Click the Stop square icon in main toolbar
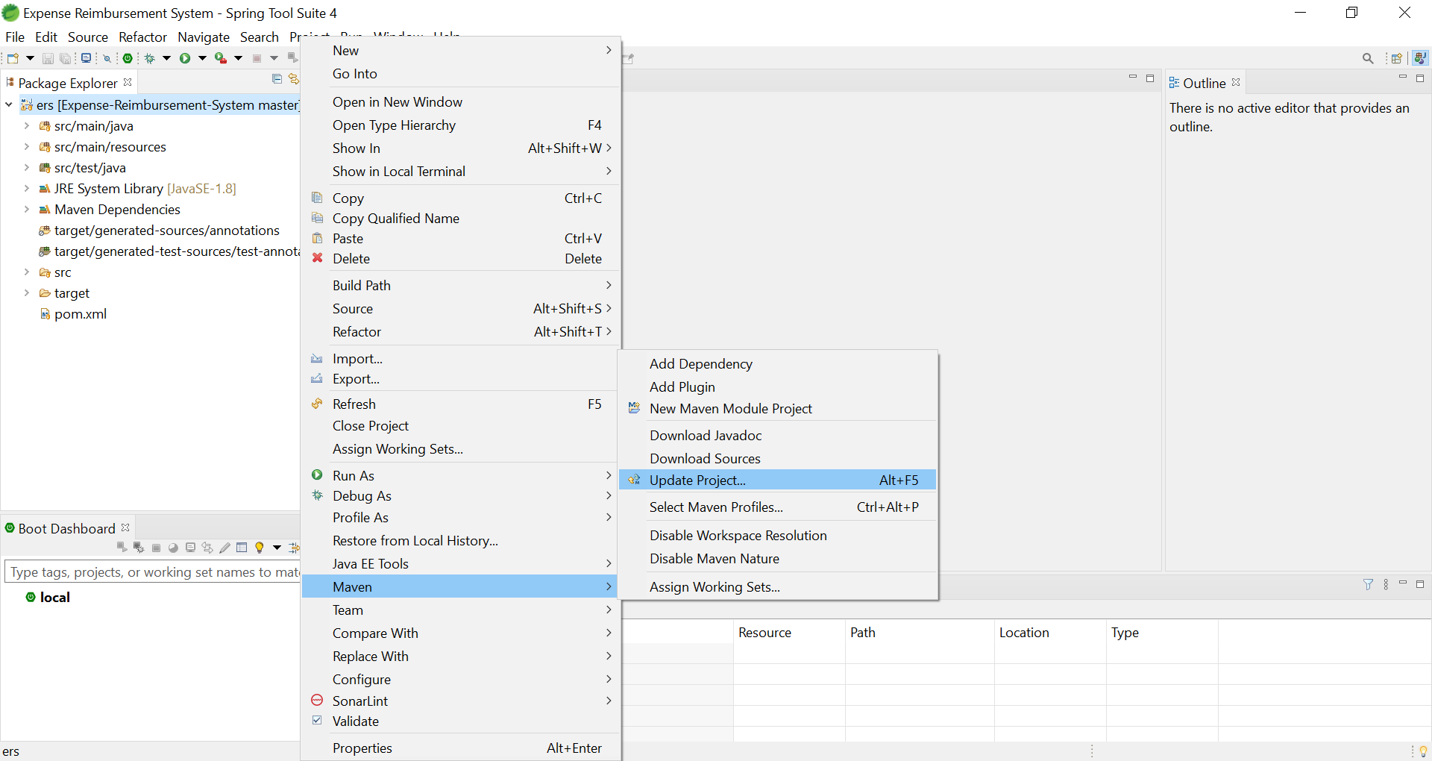 pyautogui.click(x=257, y=58)
